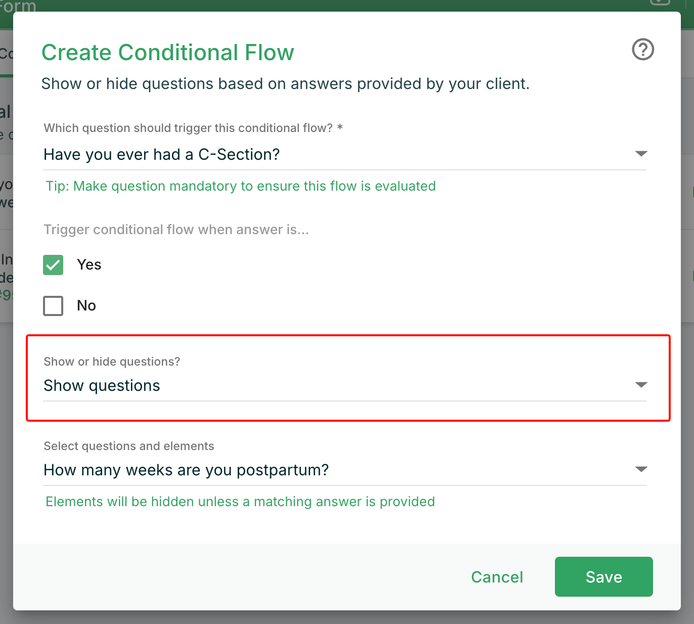Click the "Tip: Make question mandatory" hint
Screen dimensions: 694x624
[240, 186]
